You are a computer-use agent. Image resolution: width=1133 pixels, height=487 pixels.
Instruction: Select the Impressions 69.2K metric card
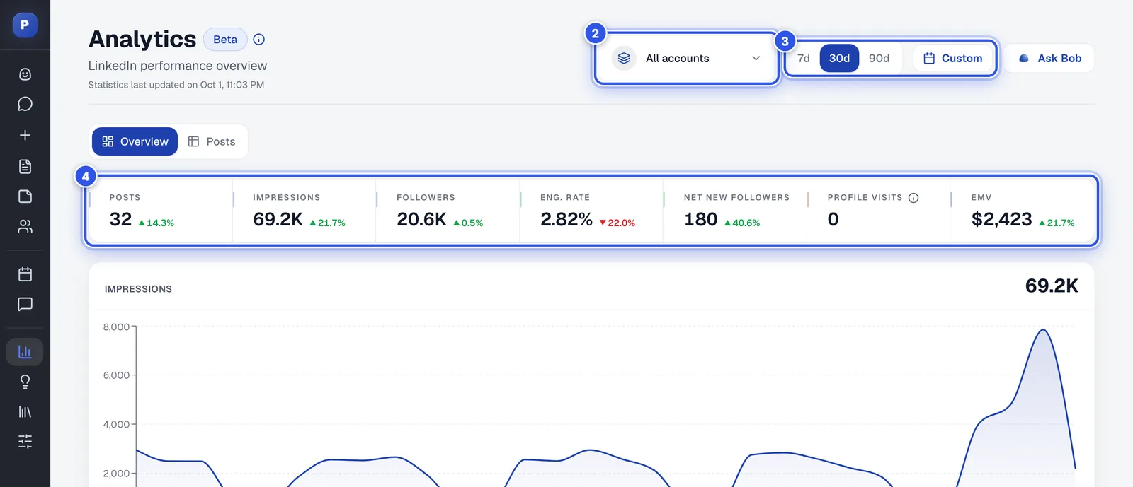(x=304, y=211)
